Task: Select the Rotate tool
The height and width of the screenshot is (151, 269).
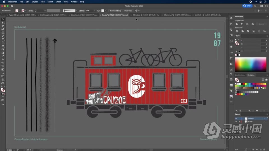Action: pos(3,43)
